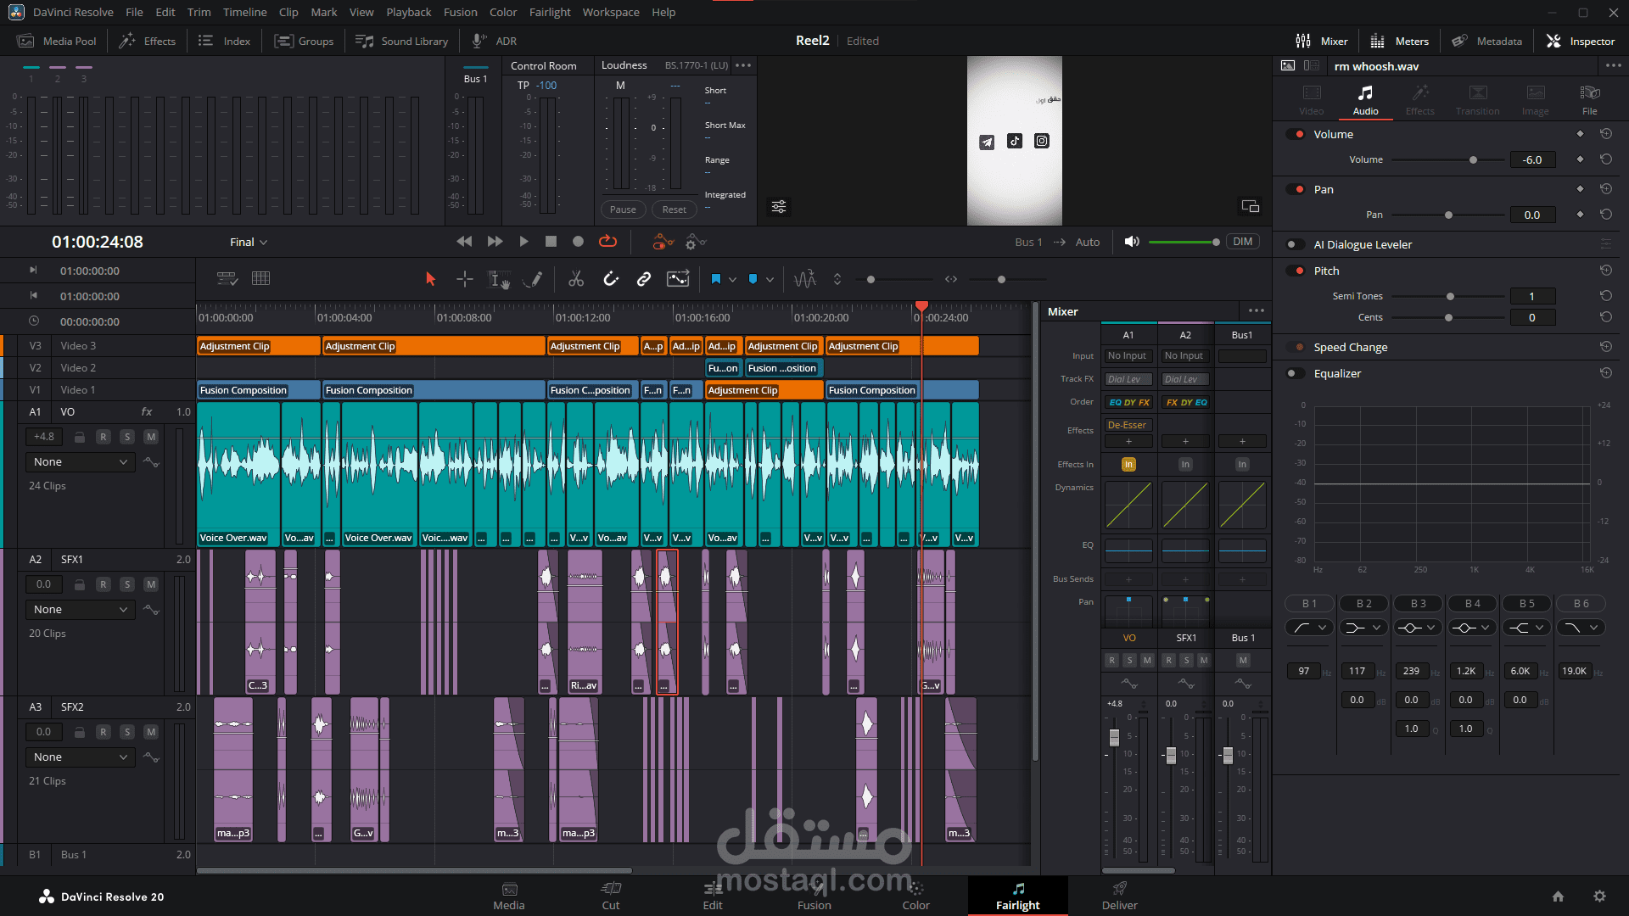Toggle the link clips chain icon

click(644, 279)
